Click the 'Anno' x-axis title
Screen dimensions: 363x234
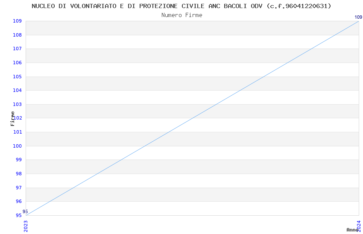click(352, 230)
